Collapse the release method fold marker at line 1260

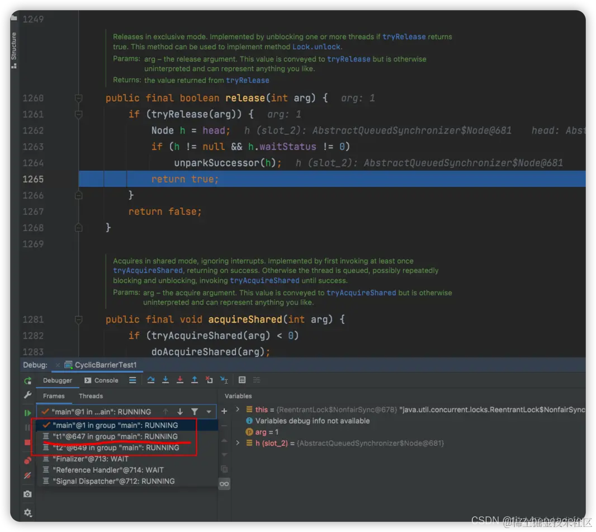coord(78,98)
